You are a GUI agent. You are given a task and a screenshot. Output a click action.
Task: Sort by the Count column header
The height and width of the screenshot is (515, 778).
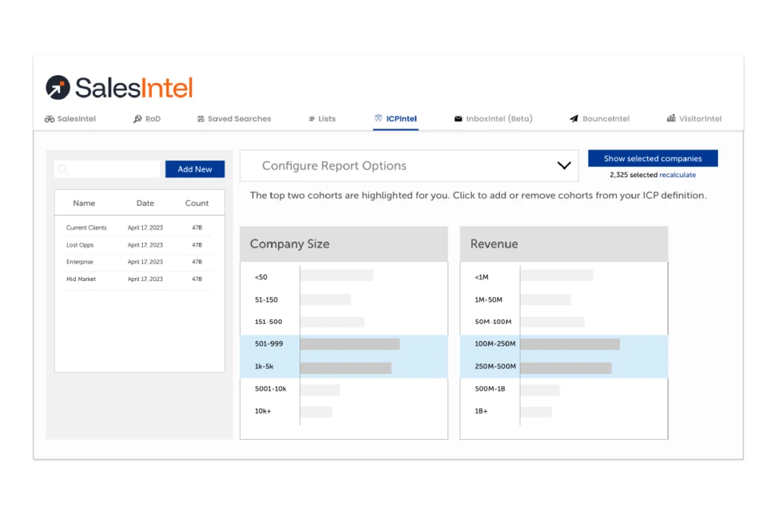[197, 203]
